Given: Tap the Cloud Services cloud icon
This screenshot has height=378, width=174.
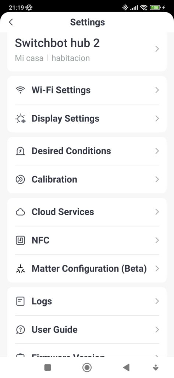Looking at the screenshot, I should 20,212.
